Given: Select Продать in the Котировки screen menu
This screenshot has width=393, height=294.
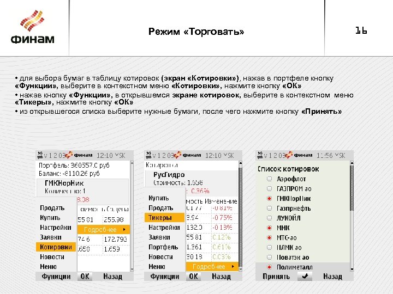Looking at the screenshot, I should (x=160, y=208).
